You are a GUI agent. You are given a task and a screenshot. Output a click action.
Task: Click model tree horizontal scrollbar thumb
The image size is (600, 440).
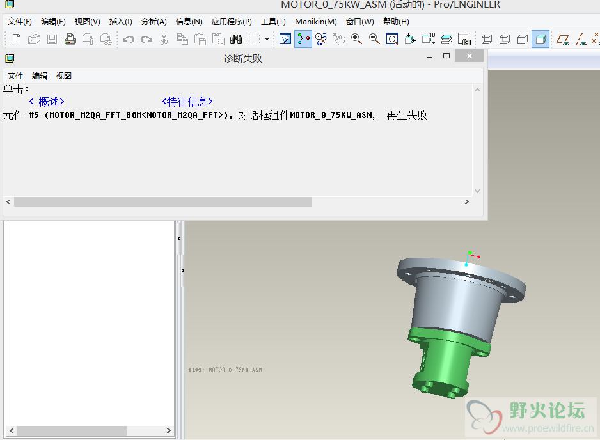(72, 431)
